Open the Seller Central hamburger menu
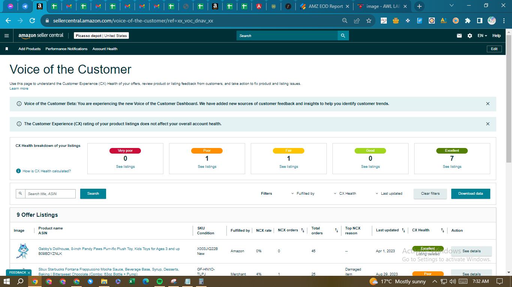512x287 pixels. tap(6, 36)
